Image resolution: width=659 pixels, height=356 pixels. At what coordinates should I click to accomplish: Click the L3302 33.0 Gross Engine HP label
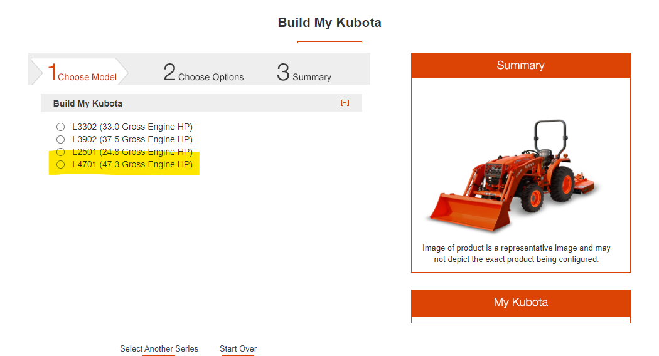point(132,127)
